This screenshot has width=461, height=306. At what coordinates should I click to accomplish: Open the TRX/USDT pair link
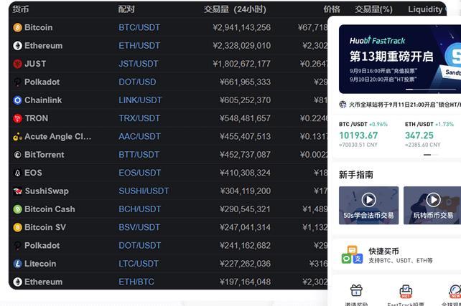(139, 118)
